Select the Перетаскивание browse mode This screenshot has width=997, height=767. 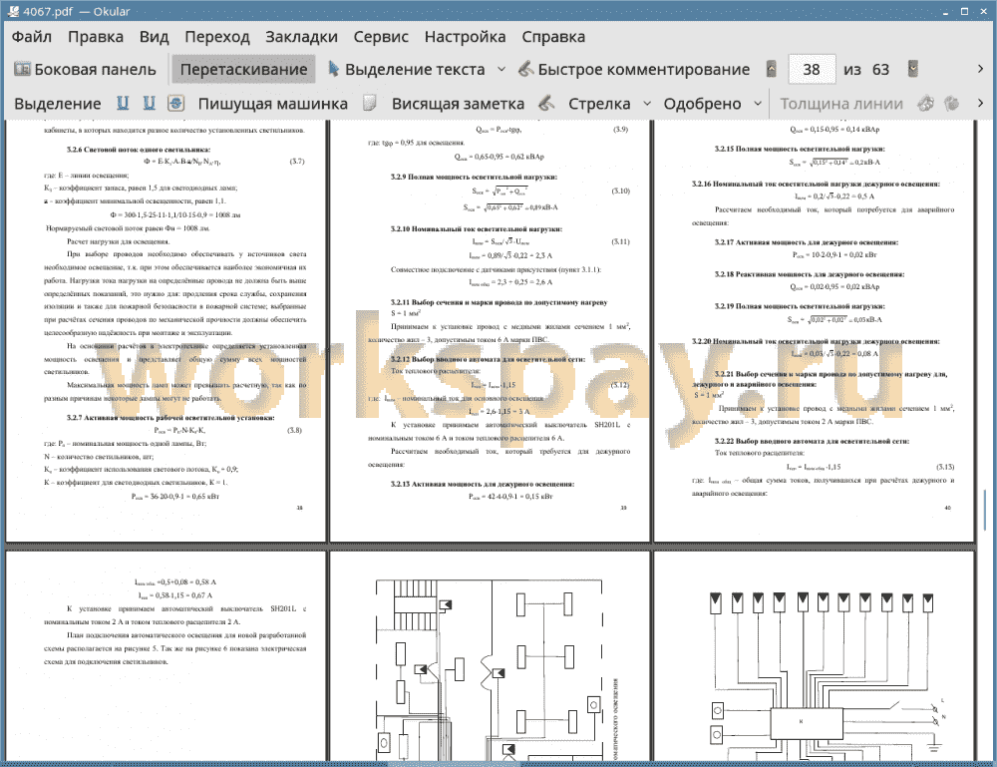(243, 70)
